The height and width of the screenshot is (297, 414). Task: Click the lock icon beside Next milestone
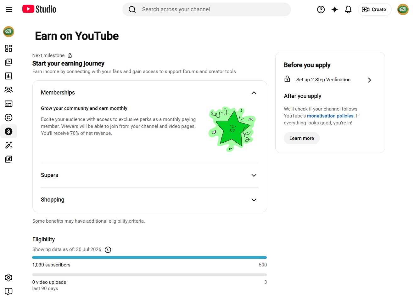pos(70,55)
